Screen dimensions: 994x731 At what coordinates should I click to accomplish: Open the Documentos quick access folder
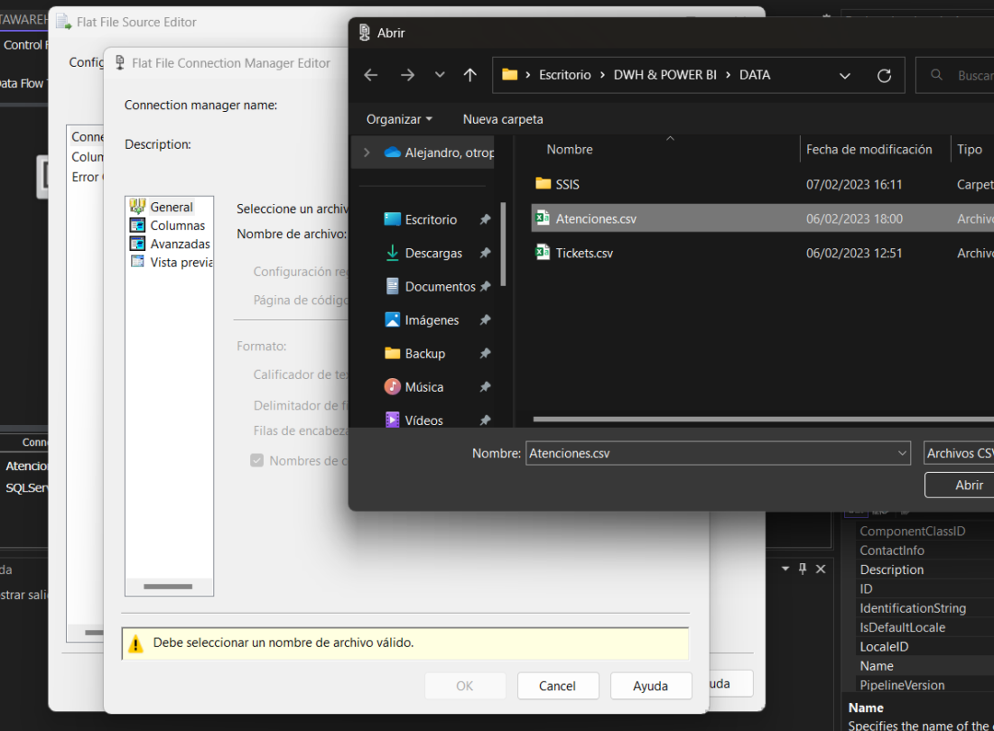(x=439, y=287)
